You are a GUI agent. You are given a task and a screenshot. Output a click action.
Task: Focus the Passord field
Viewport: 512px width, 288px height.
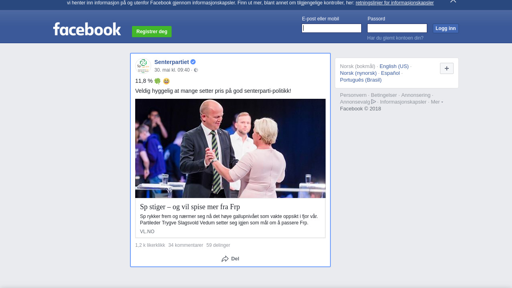(397, 28)
